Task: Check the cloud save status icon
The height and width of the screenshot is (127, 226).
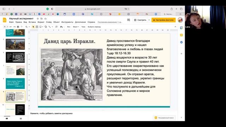Action: click(46, 19)
